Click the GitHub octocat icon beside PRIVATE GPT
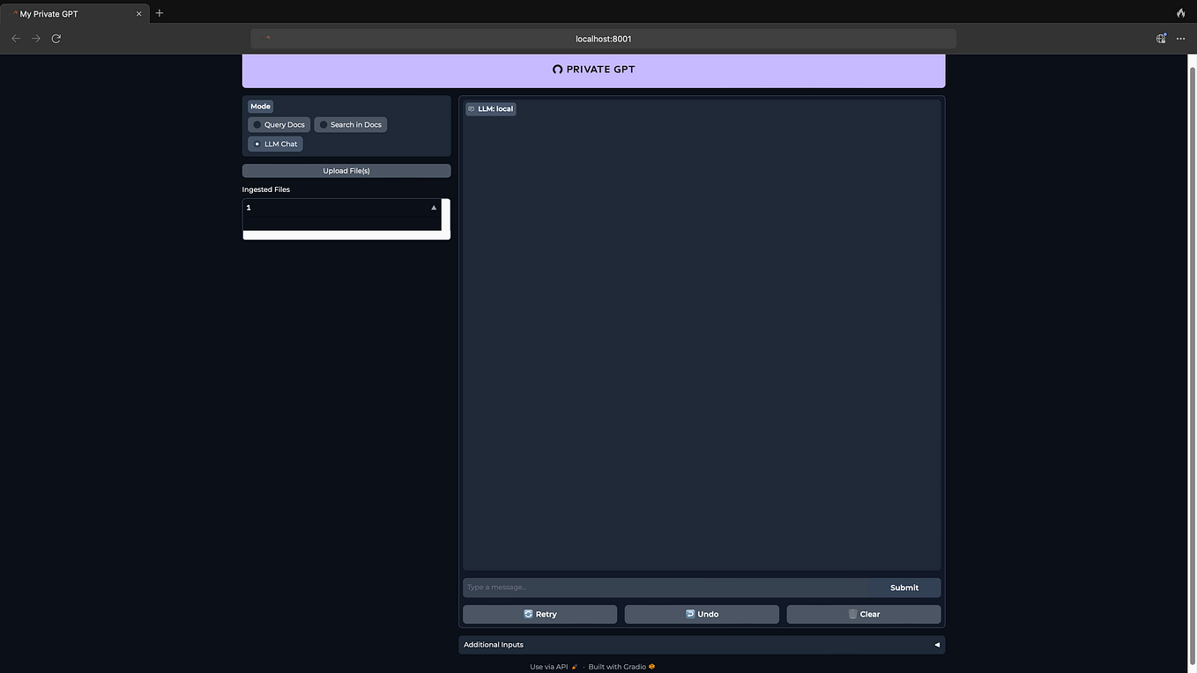Image resolution: width=1197 pixels, height=673 pixels. click(x=557, y=69)
